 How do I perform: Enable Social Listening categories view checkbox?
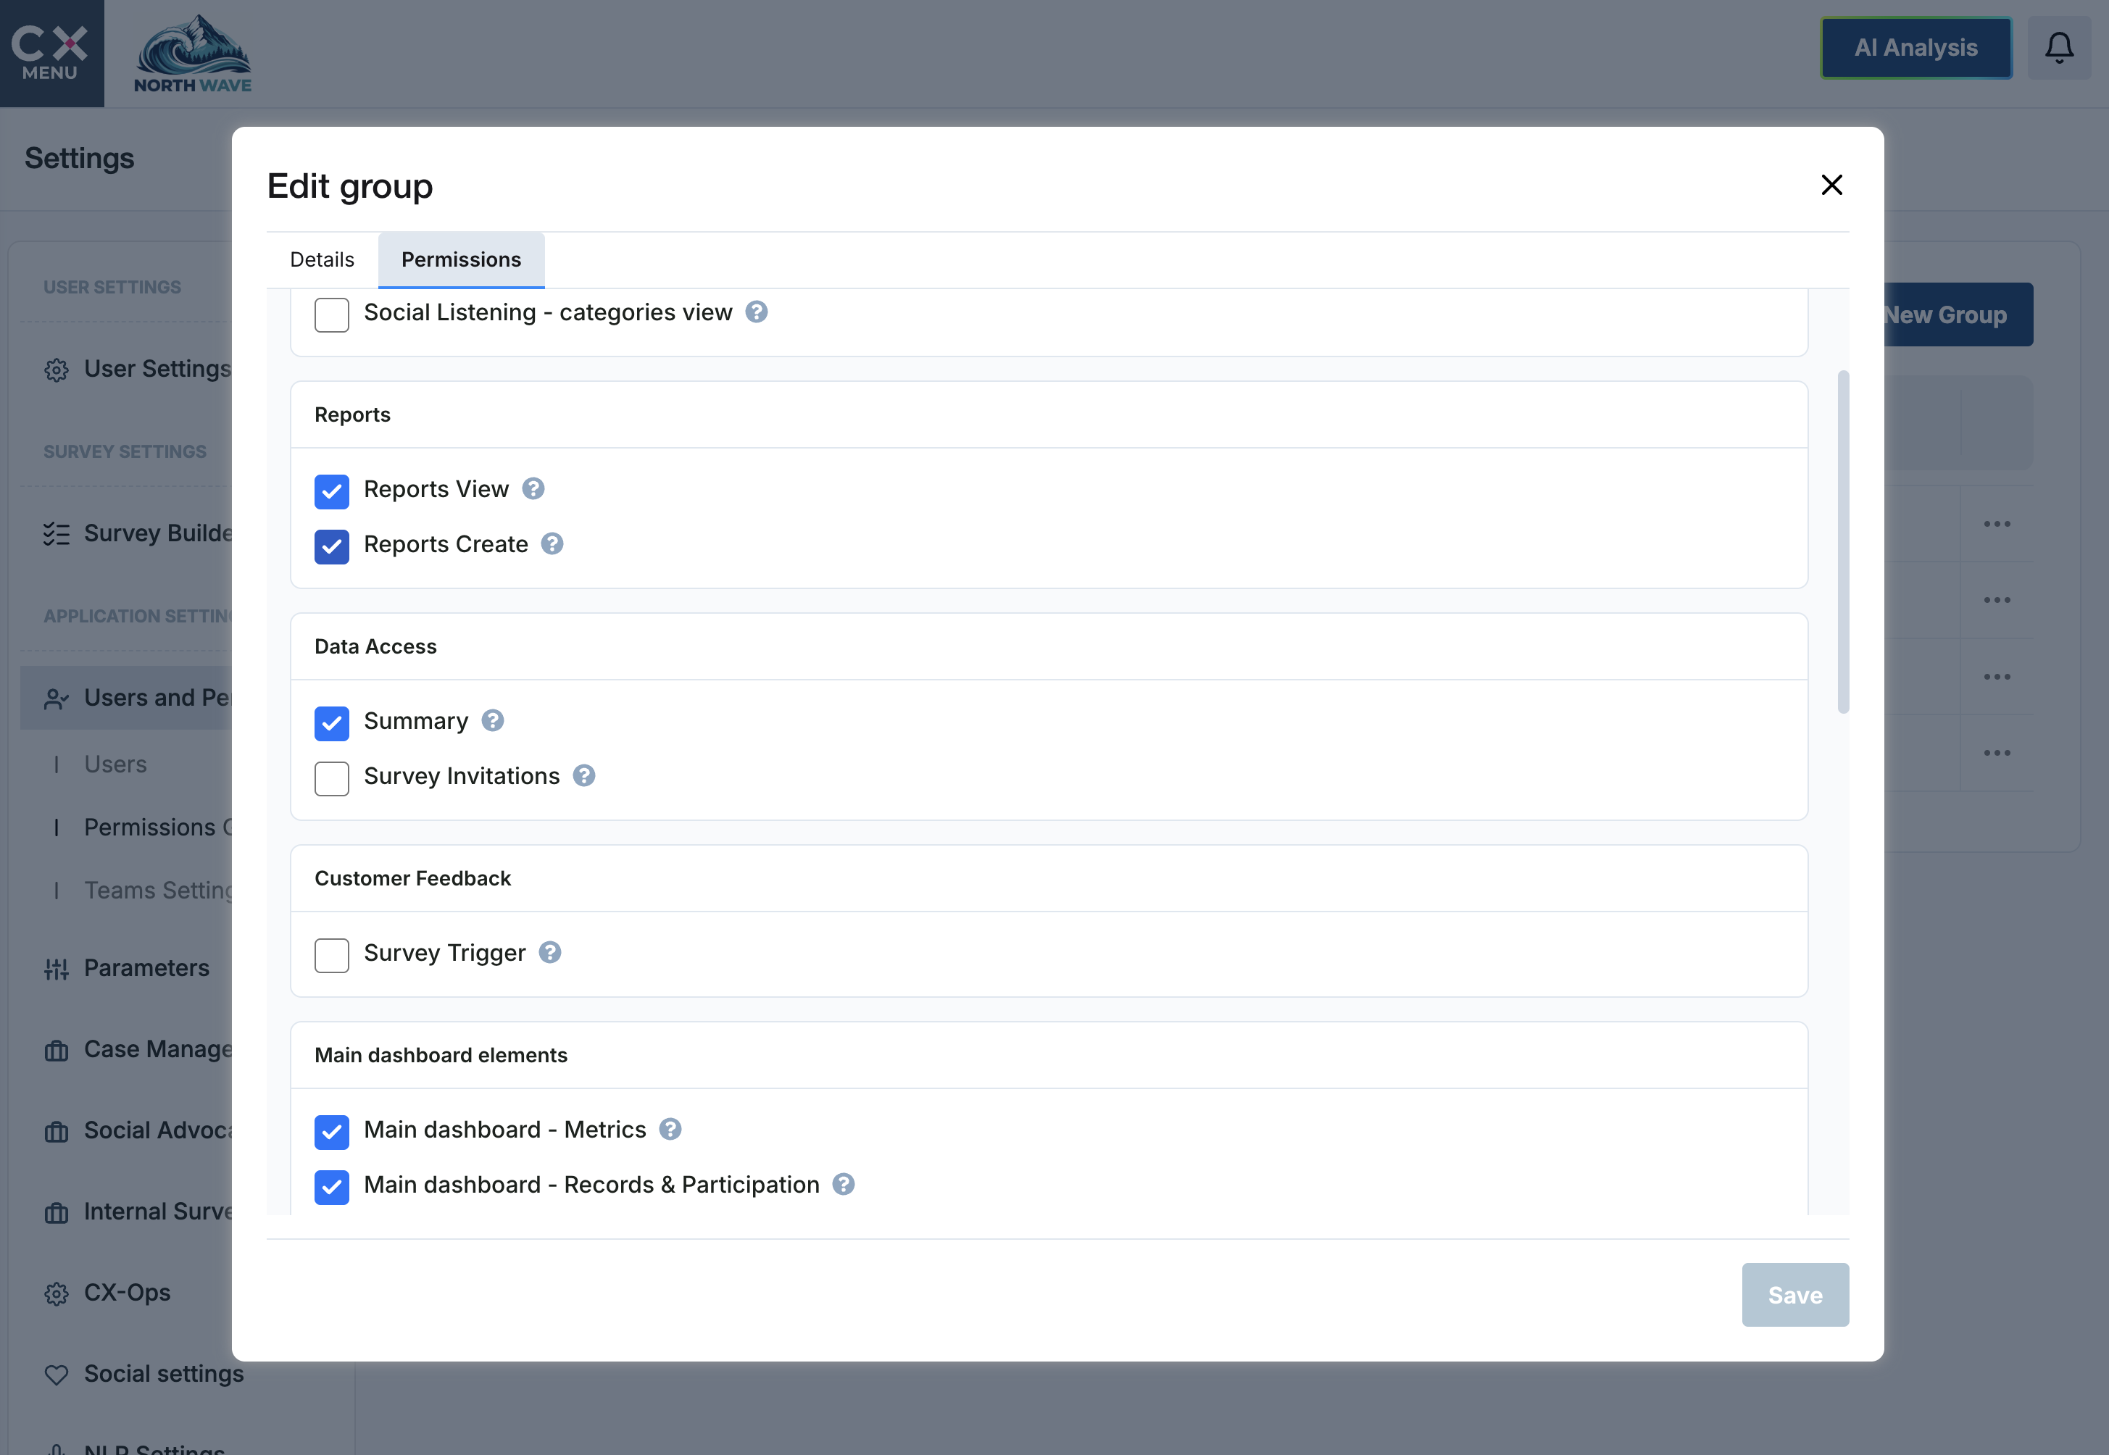332,314
